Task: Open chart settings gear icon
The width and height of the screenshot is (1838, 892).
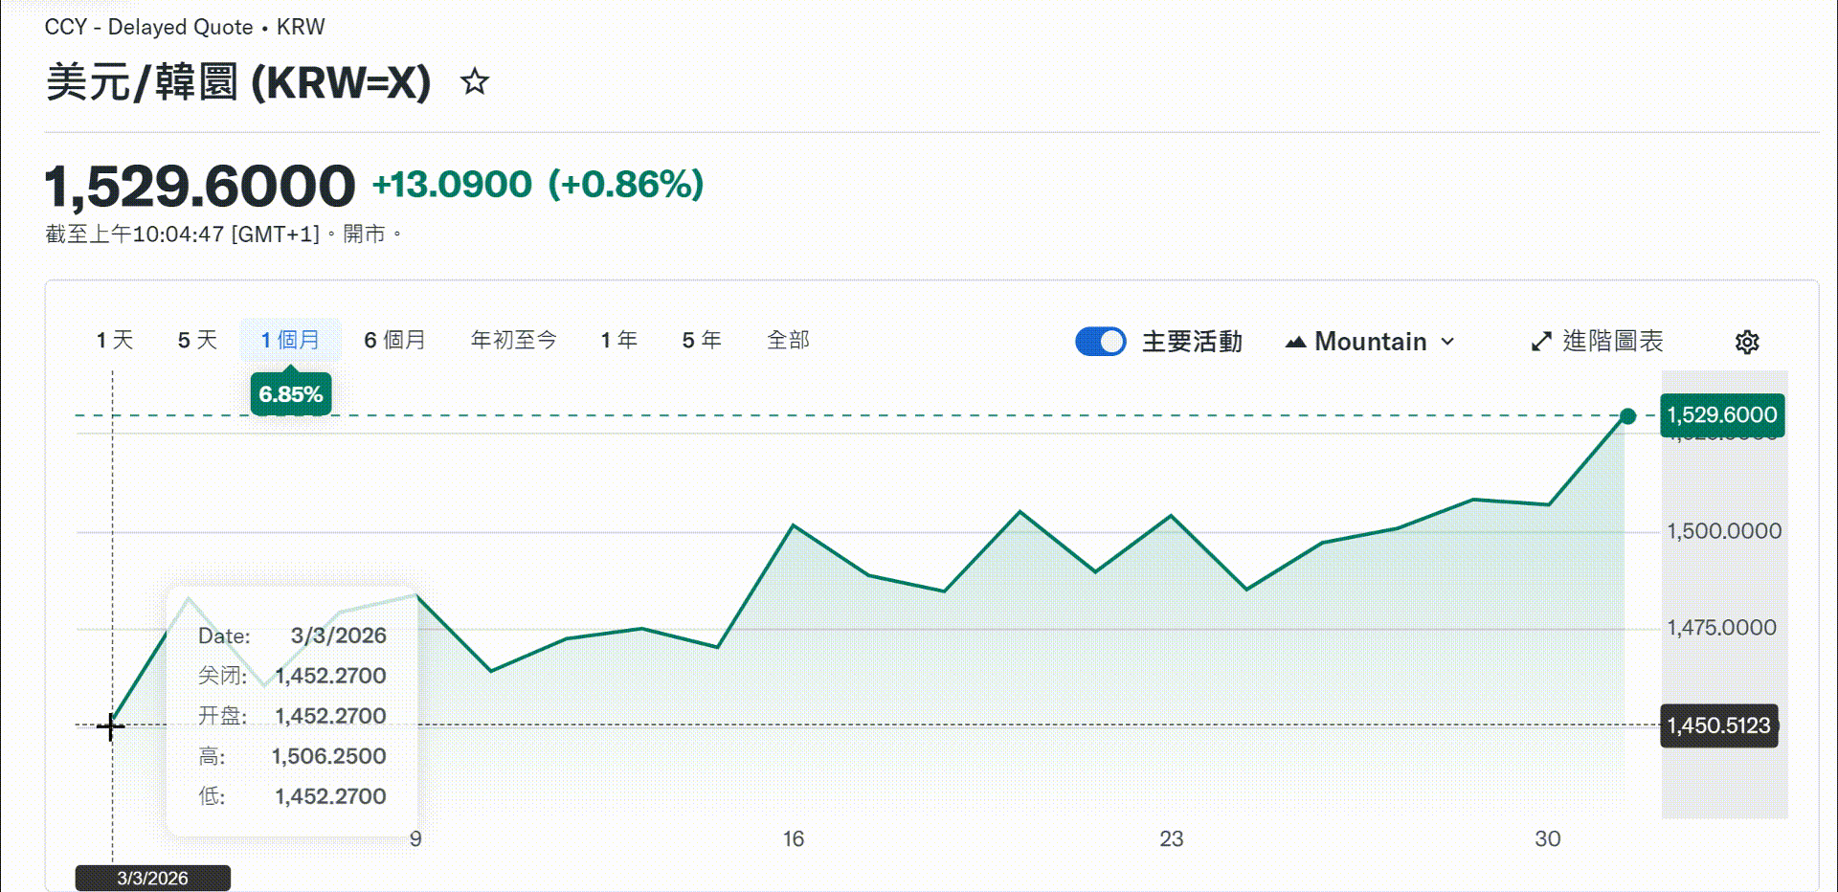Action: [x=1747, y=342]
